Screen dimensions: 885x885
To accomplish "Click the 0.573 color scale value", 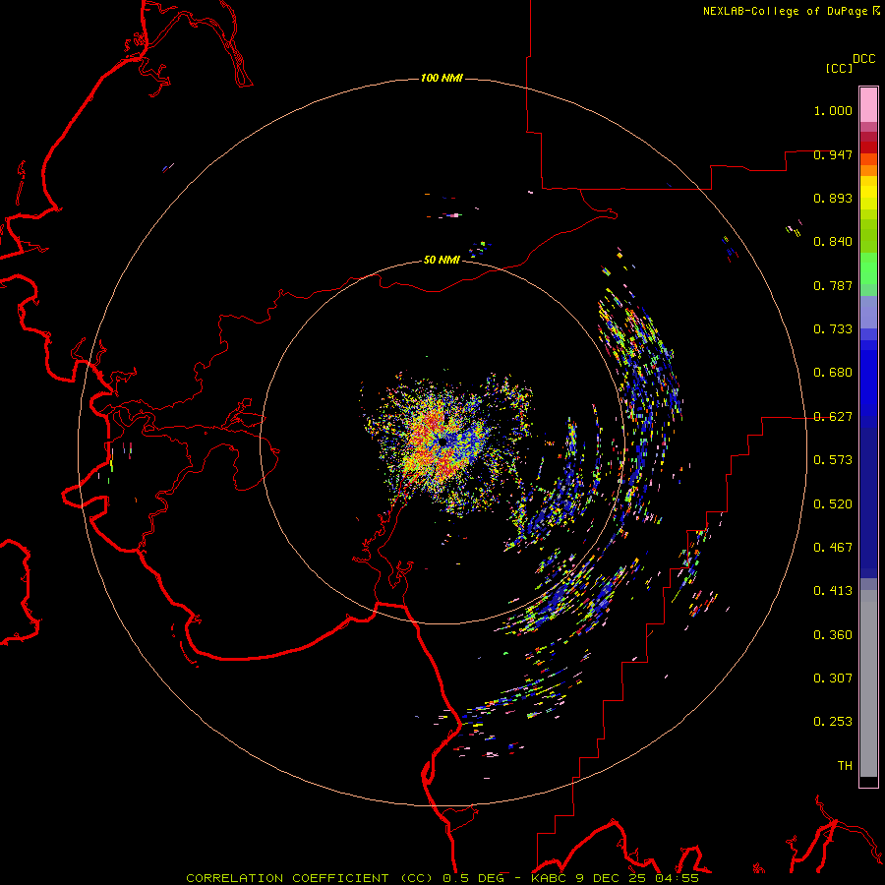I will [833, 460].
